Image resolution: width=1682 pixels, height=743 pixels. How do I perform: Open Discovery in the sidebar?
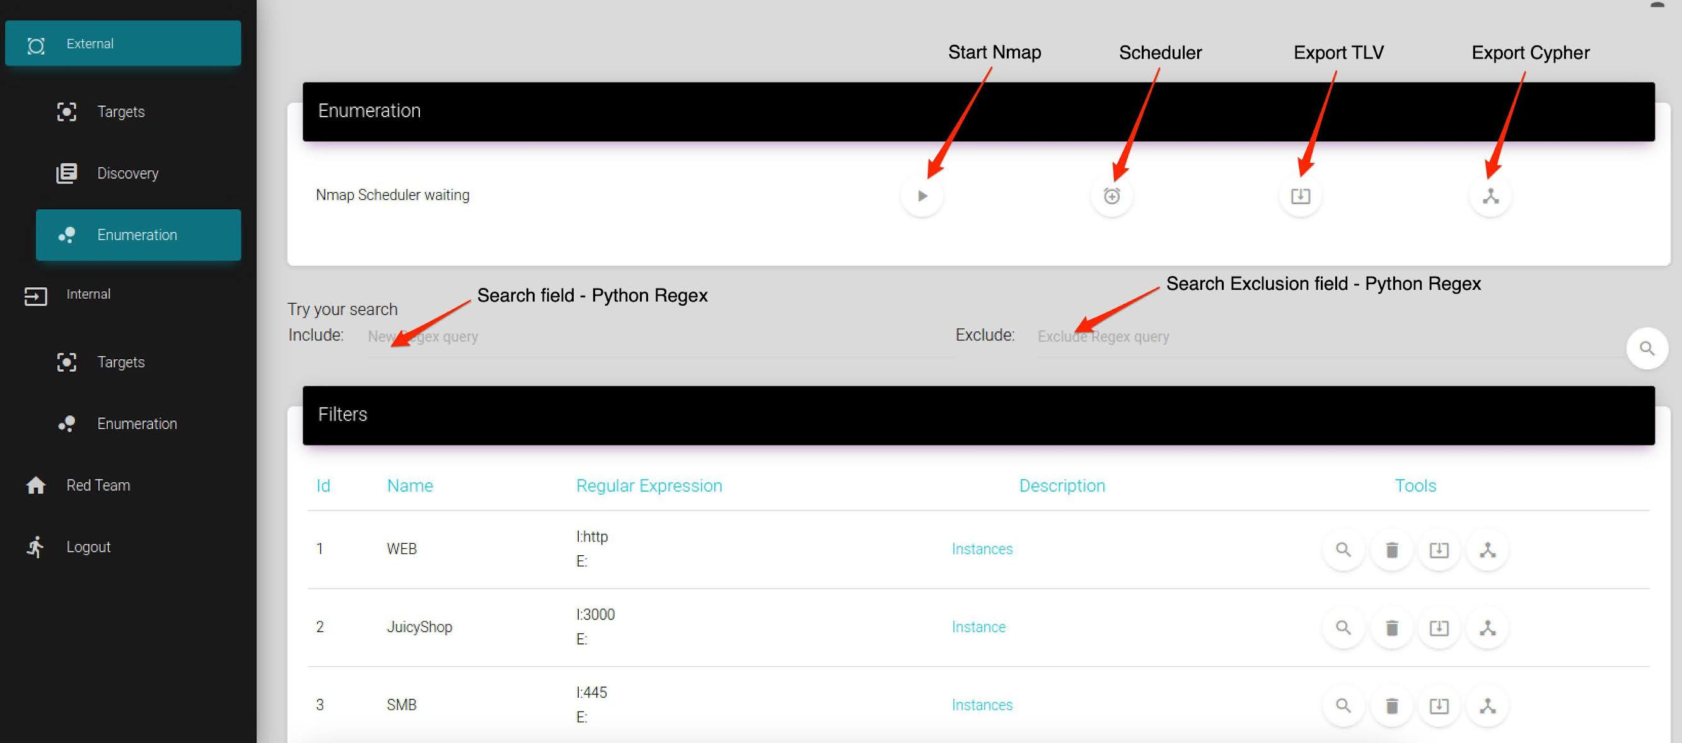click(128, 173)
